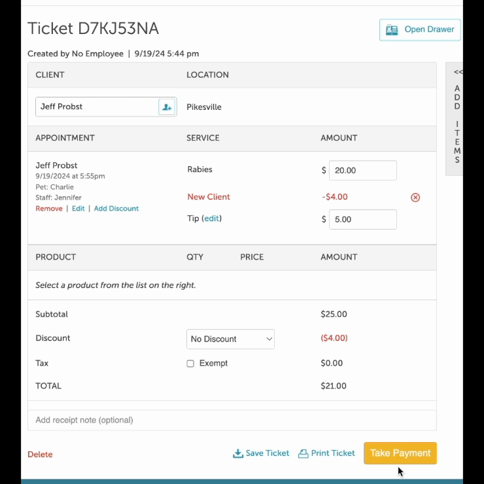Click the cash register icon in Open Drawer
The height and width of the screenshot is (484, 484).
pyautogui.click(x=392, y=29)
